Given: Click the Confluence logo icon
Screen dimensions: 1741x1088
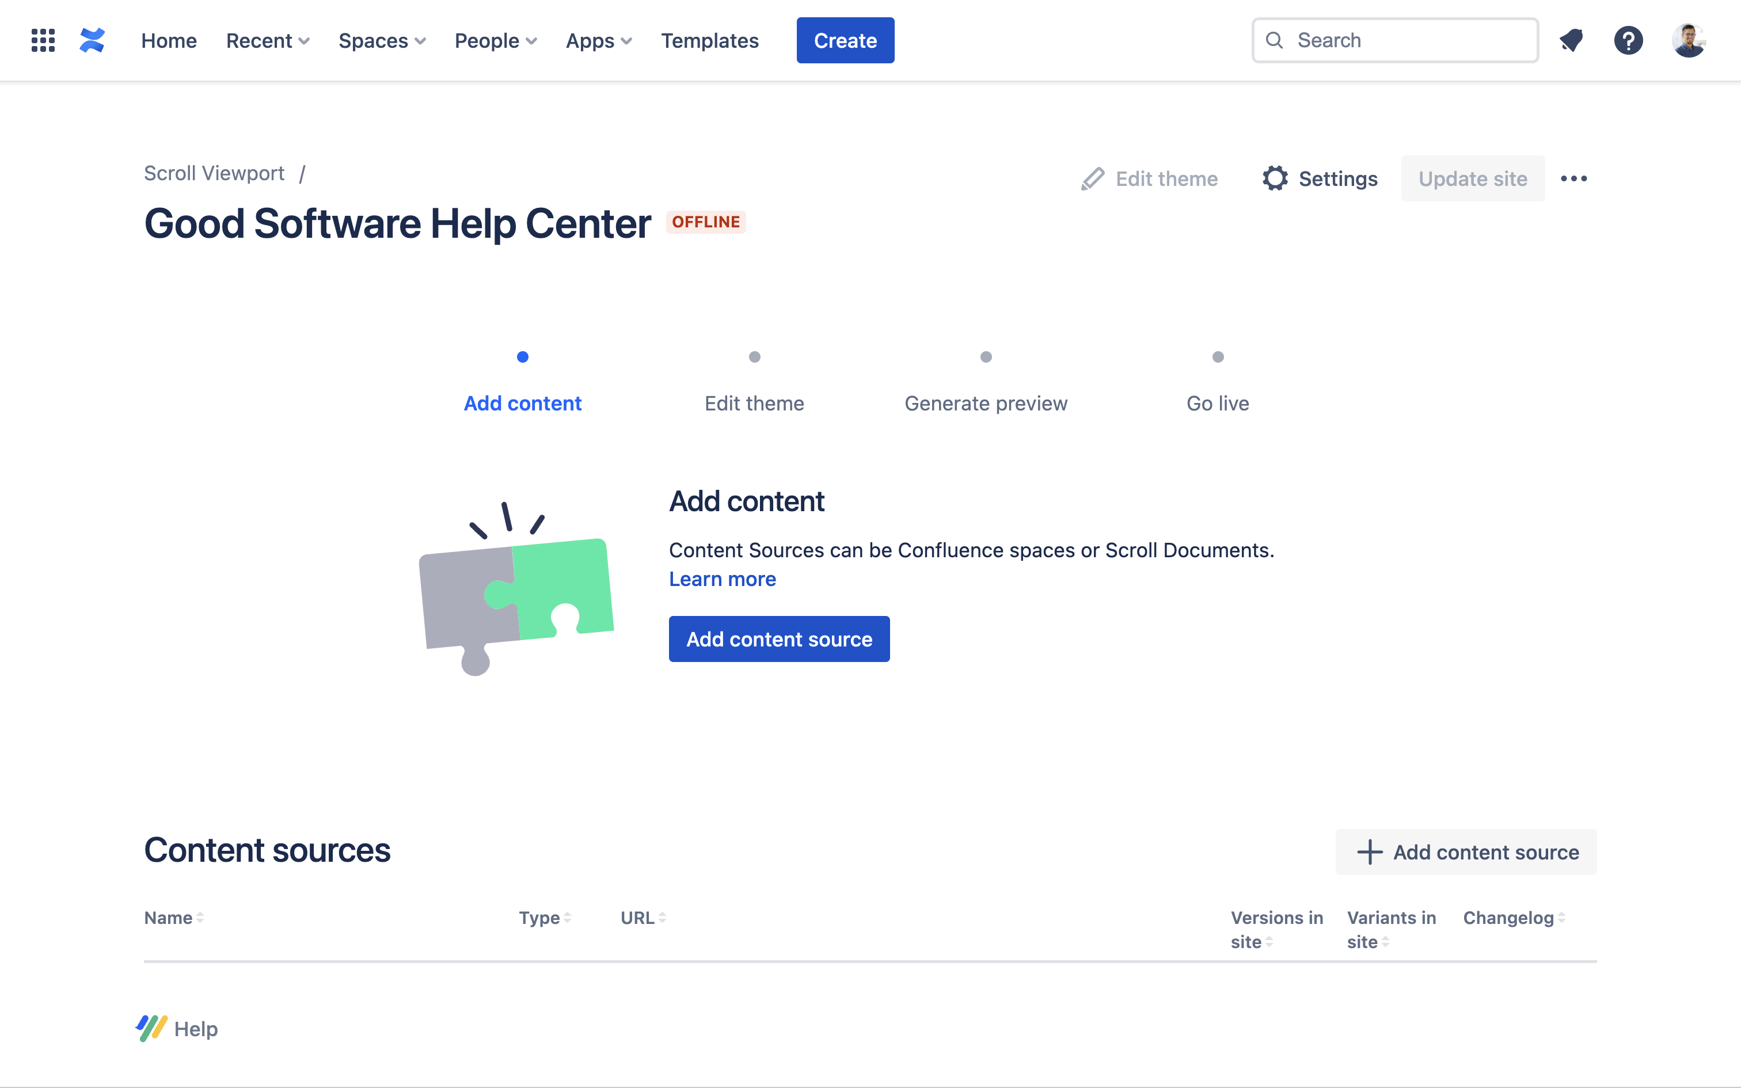Looking at the screenshot, I should 92,40.
